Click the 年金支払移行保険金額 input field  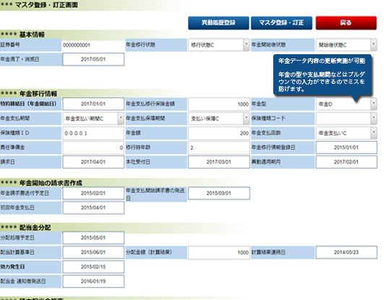click(x=219, y=104)
